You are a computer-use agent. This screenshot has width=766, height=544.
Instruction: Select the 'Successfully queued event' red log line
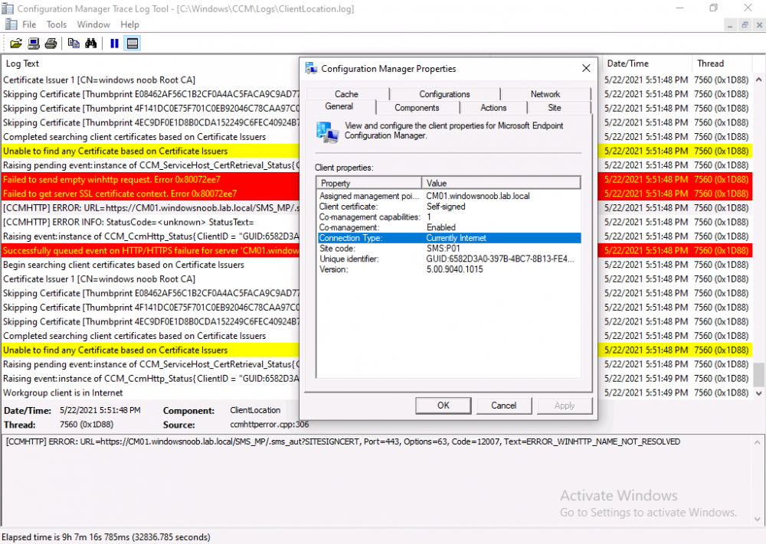(x=150, y=251)
